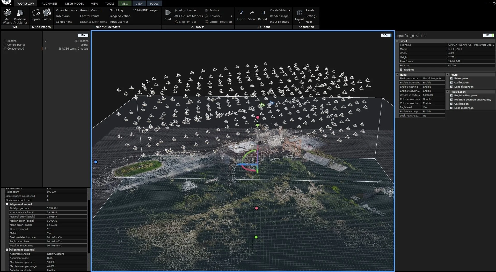The image size is (496, 272).
Task: Open the TOOLS menu tab
Action: 110,3
